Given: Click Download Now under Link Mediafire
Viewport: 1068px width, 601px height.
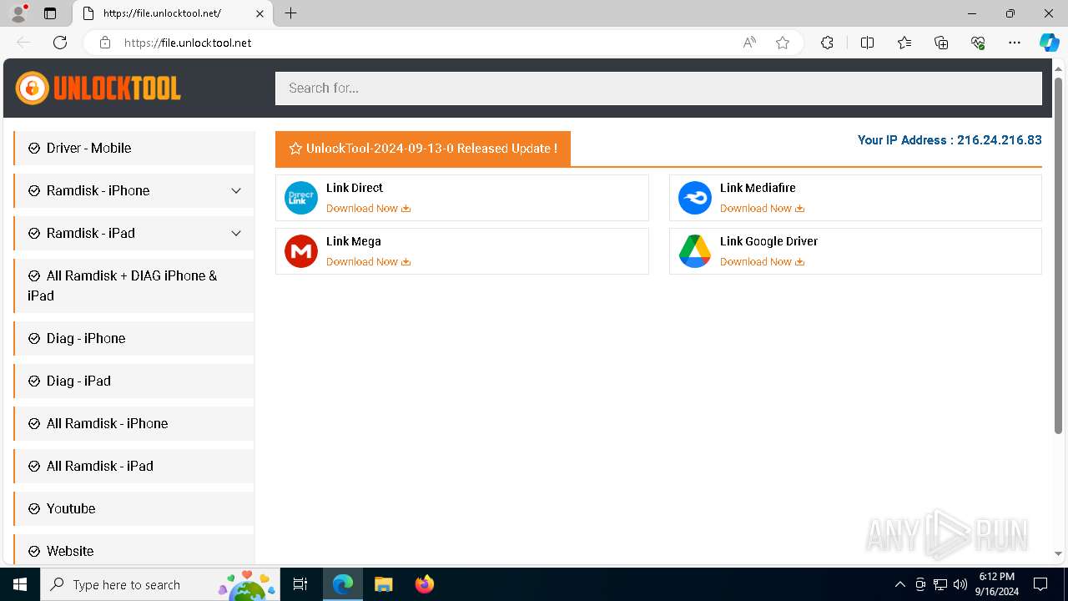Looking at the screenshot, I should (x=762, y=209).
